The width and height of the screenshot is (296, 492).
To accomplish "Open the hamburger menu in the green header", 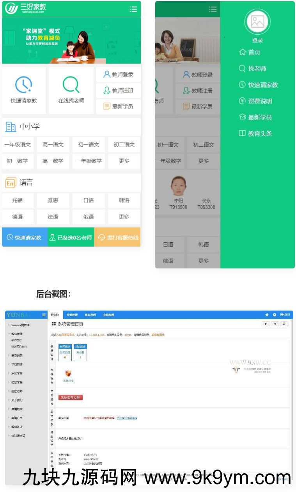I will [x=133, y=9].
